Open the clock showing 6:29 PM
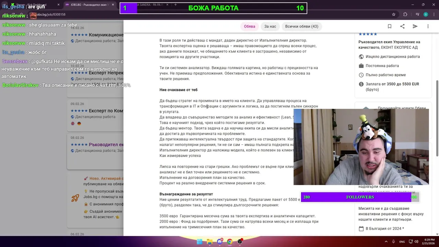The image size is (439, 247). click(x=429, y=242)
